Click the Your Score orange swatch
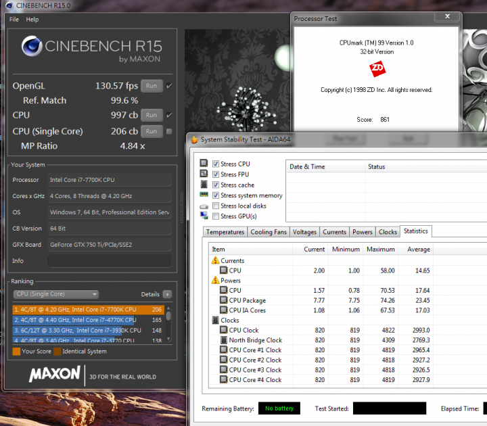The height and width of the screenshot is (426, 487). click(x=16, y=352)
